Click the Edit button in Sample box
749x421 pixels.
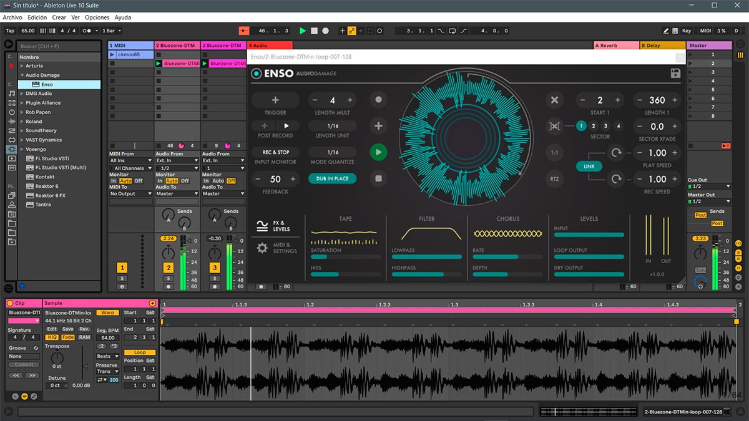(x=52, y=329)
